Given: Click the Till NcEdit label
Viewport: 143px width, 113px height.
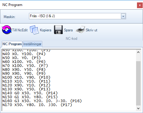Looking at the screenshot, I should coord(20,30).
